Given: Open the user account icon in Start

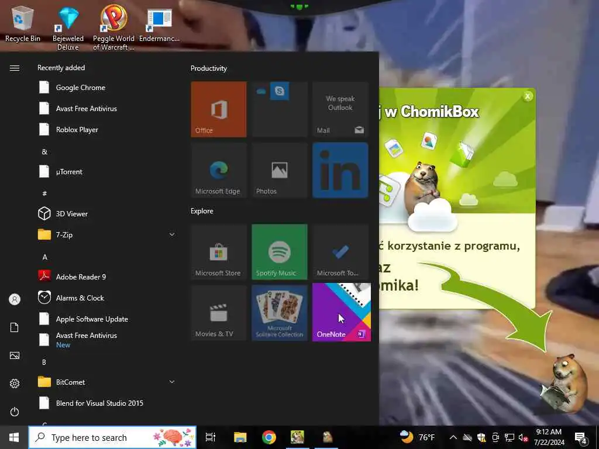Looking at the screenshot, I should 15,299.
